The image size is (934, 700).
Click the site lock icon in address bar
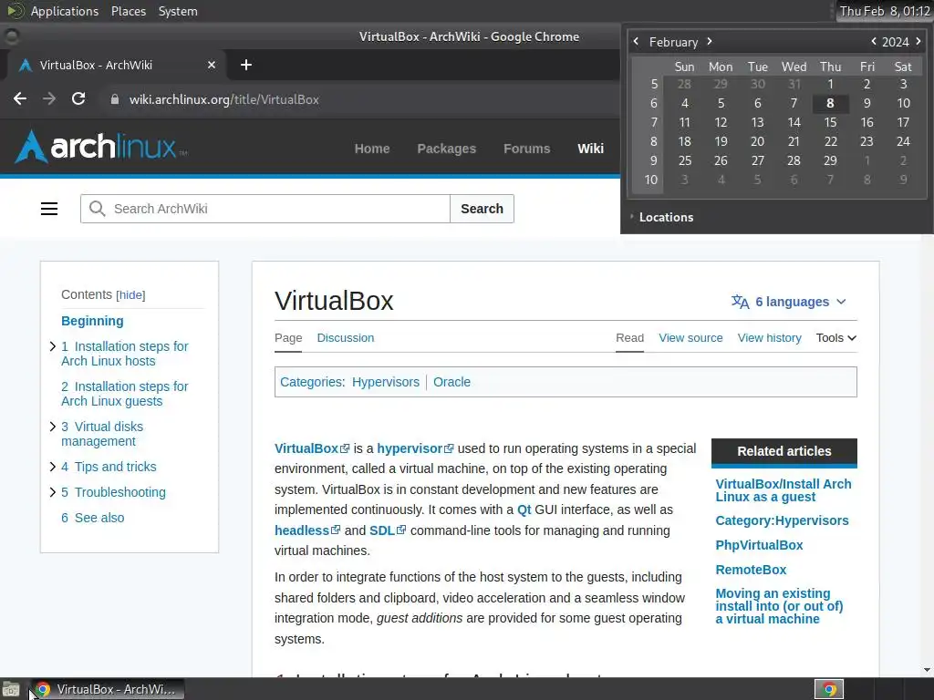point(115,99)
